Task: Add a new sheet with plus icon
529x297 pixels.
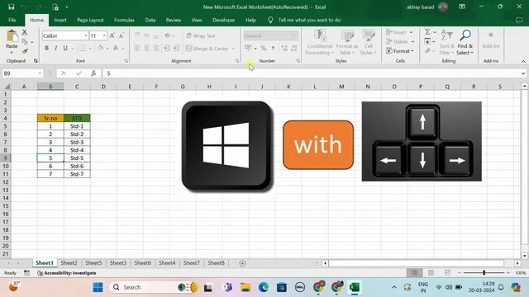Action: click(x=242, y=263)
